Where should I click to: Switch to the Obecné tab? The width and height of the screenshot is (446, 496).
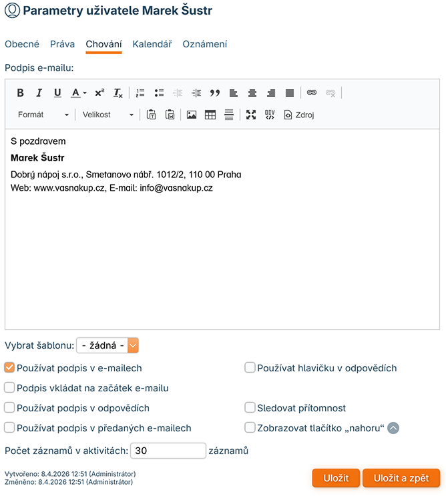click(x=22, y=44)
